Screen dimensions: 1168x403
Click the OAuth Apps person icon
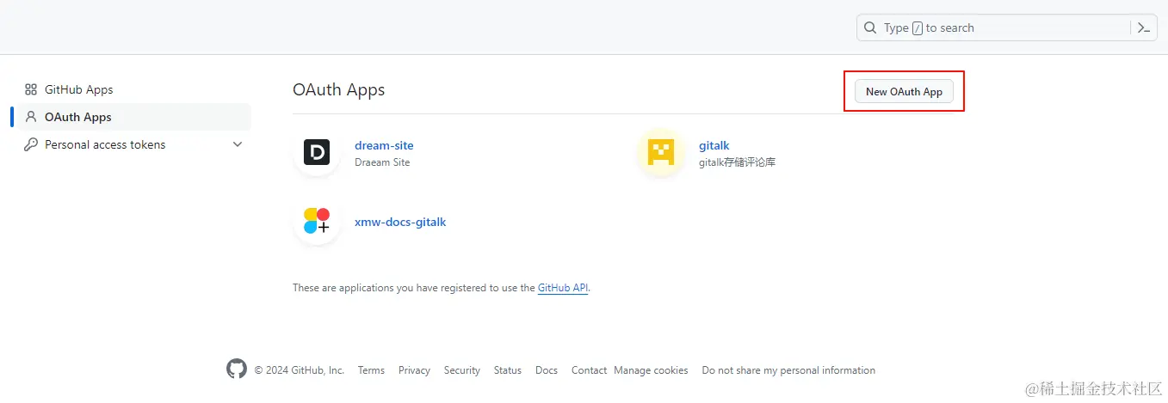pos(31,117)
